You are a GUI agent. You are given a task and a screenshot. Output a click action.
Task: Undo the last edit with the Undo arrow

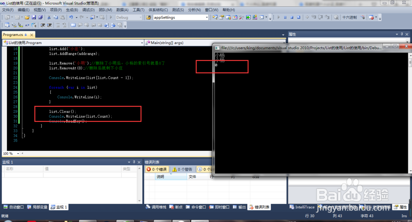point(71,17)
